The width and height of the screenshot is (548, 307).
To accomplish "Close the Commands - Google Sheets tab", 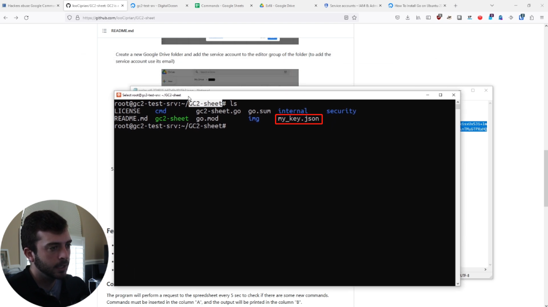I will pos(252,5).
